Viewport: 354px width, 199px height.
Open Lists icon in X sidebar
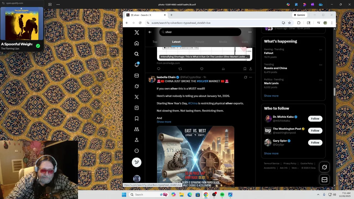(x=137, y=108)
